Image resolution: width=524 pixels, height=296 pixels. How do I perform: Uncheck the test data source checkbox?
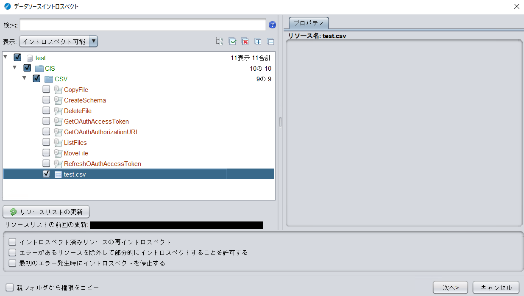pos(17,57)
